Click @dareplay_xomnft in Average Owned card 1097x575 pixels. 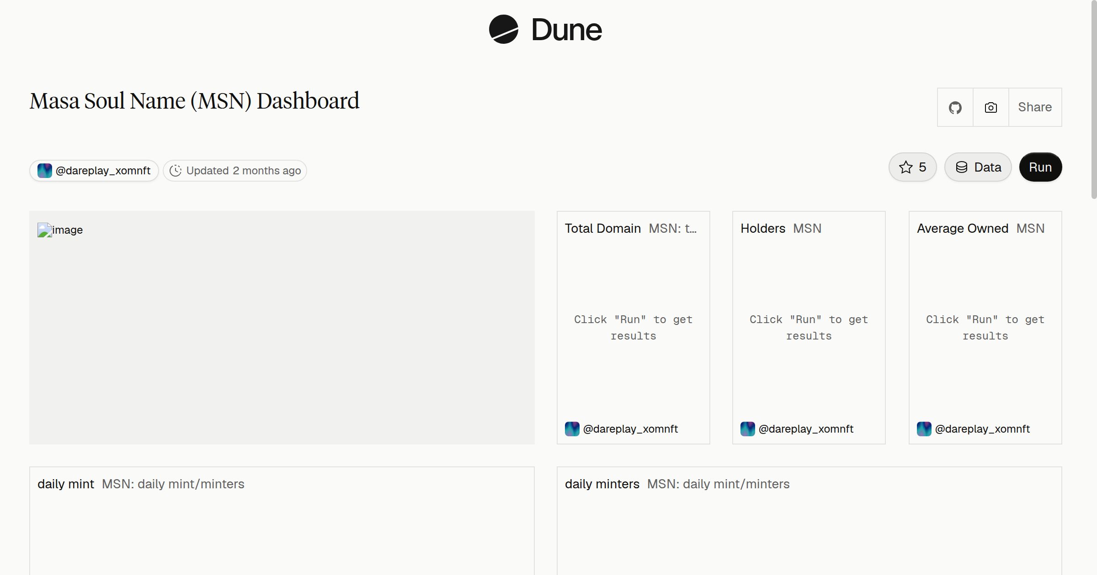click(982, 429)
